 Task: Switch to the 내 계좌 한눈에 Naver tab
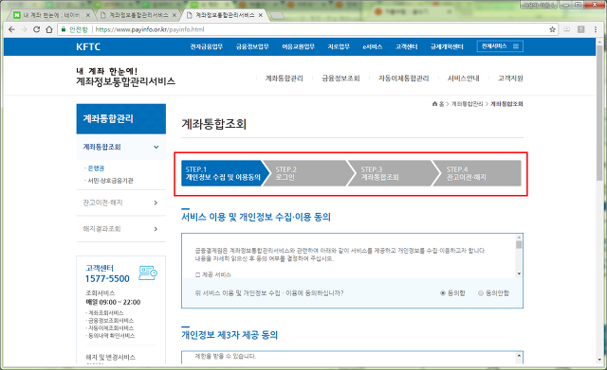pos(51,15)
